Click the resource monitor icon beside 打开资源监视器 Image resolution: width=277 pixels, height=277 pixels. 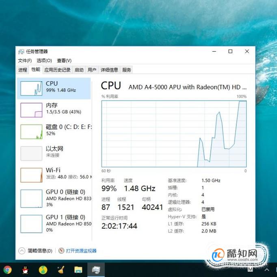[61, 251]
